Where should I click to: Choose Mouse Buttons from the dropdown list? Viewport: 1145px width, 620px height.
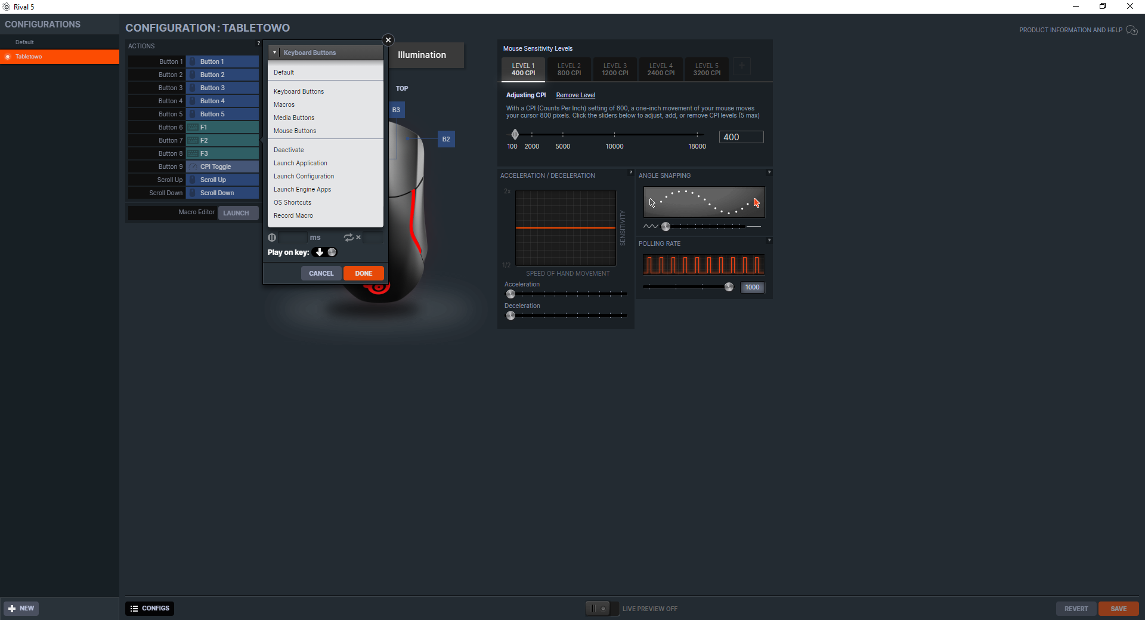point(326,131)
